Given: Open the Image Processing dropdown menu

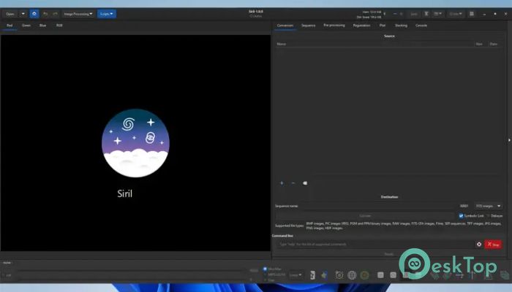Looking at the screenshot, I should (78, 14).
